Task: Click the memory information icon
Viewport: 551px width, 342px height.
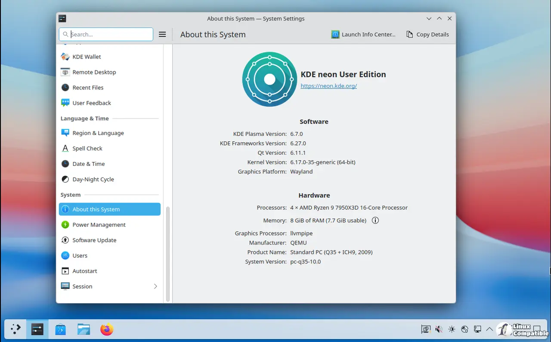Action: pyautogui.click(x=375, y=220)
